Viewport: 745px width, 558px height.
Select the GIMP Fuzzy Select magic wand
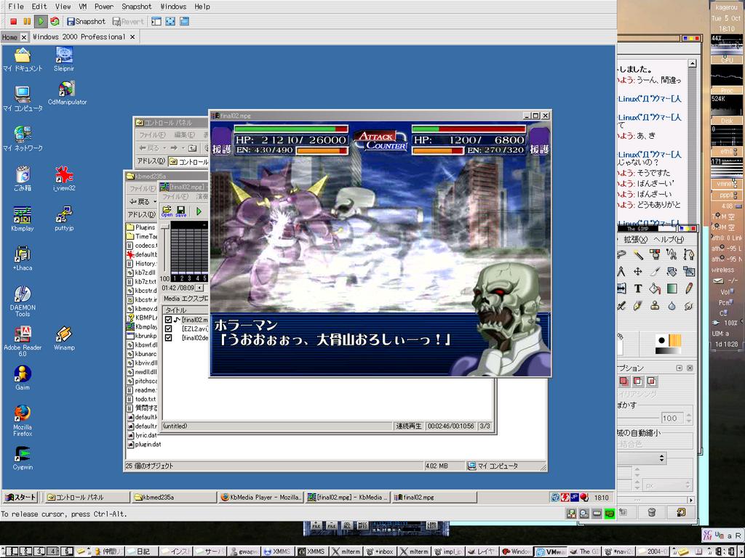637,255
